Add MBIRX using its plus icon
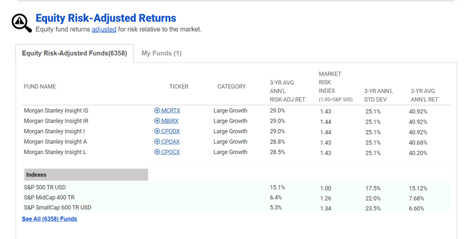 157,121
